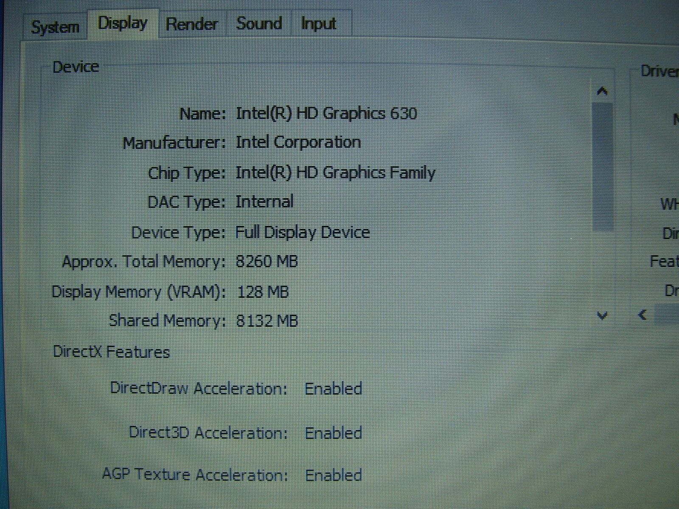679x509 pixels.
Task: Click the DAC Type: label
Action: tap(186, 202)
